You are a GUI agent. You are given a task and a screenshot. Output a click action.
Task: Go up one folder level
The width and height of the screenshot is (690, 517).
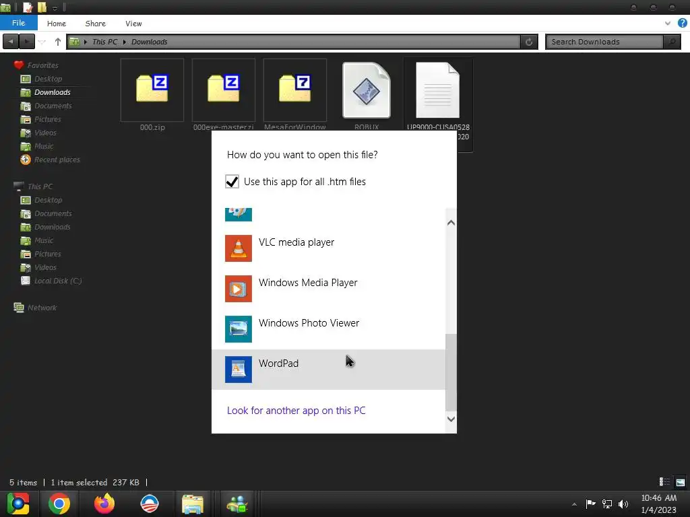[x=58, y=42]
